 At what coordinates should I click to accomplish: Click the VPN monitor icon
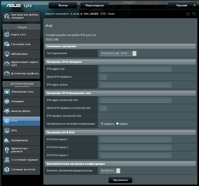pos(7,131)
